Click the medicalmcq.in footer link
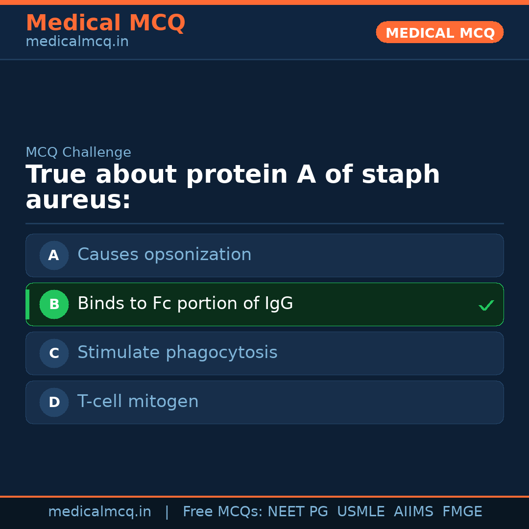 100,511
